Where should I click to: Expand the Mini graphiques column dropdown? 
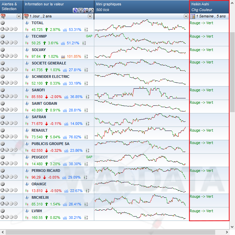(x=186, y=16)
